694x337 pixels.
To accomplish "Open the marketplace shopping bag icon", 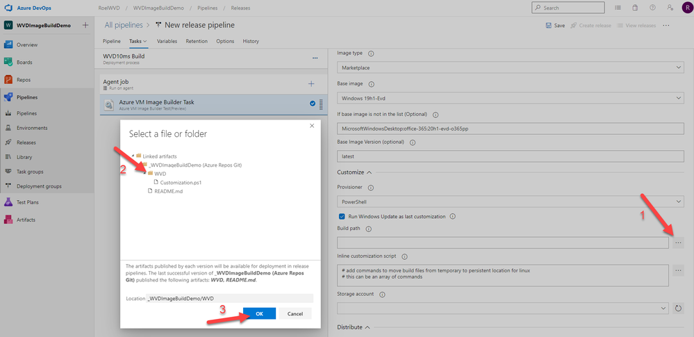I will pos(635,8).
